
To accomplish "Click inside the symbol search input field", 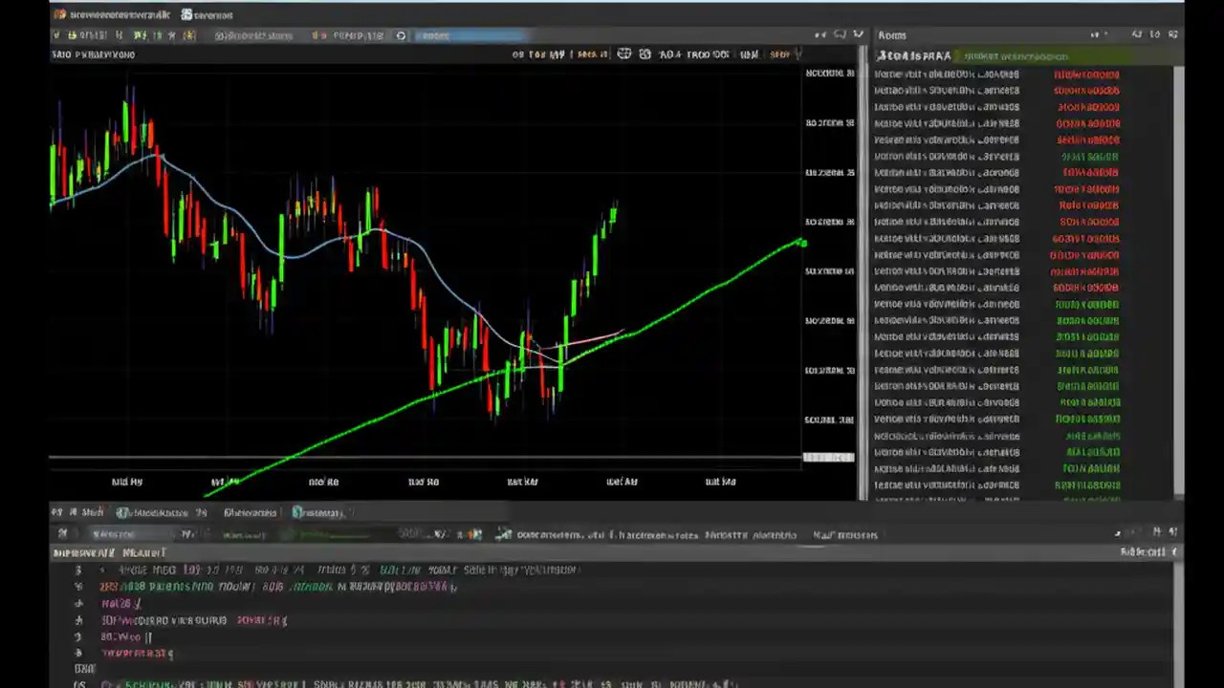I will coord(473,35).
